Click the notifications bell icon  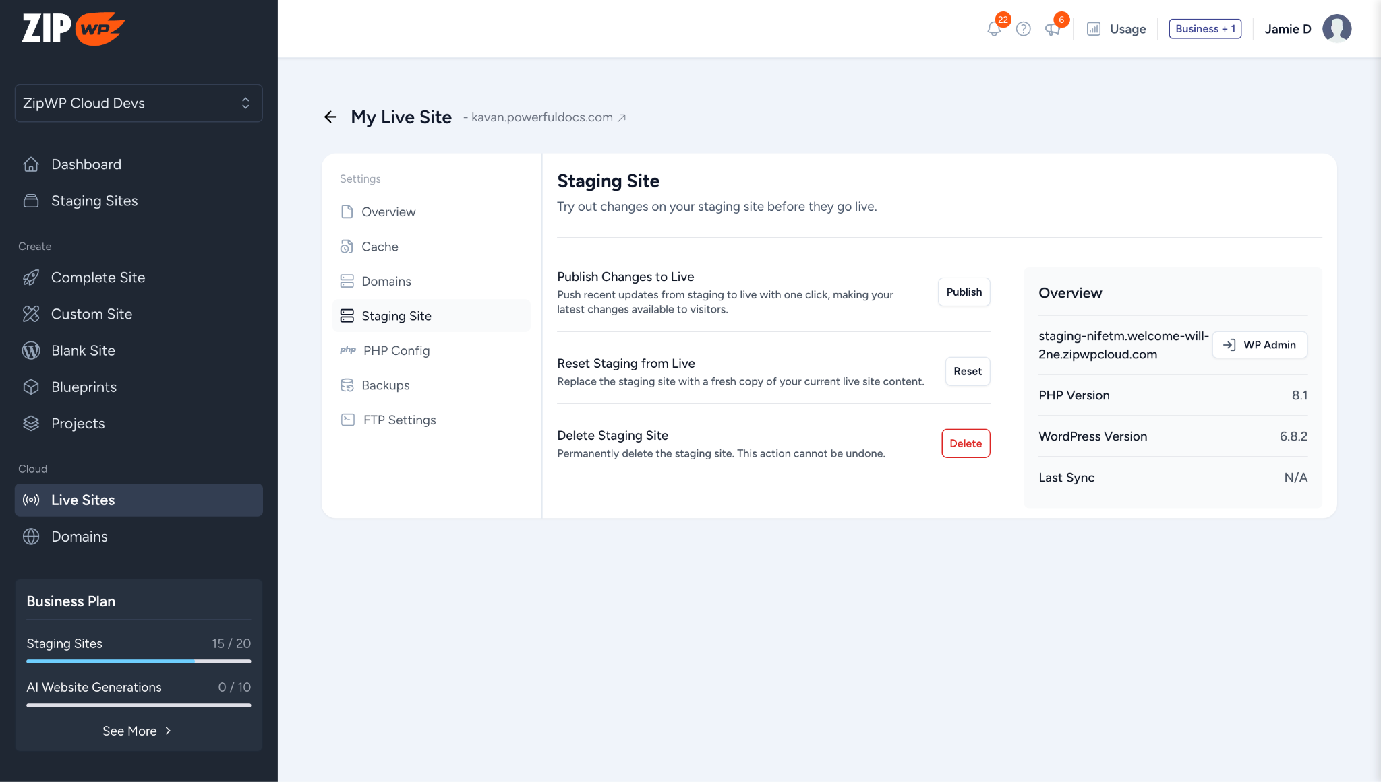993,29
